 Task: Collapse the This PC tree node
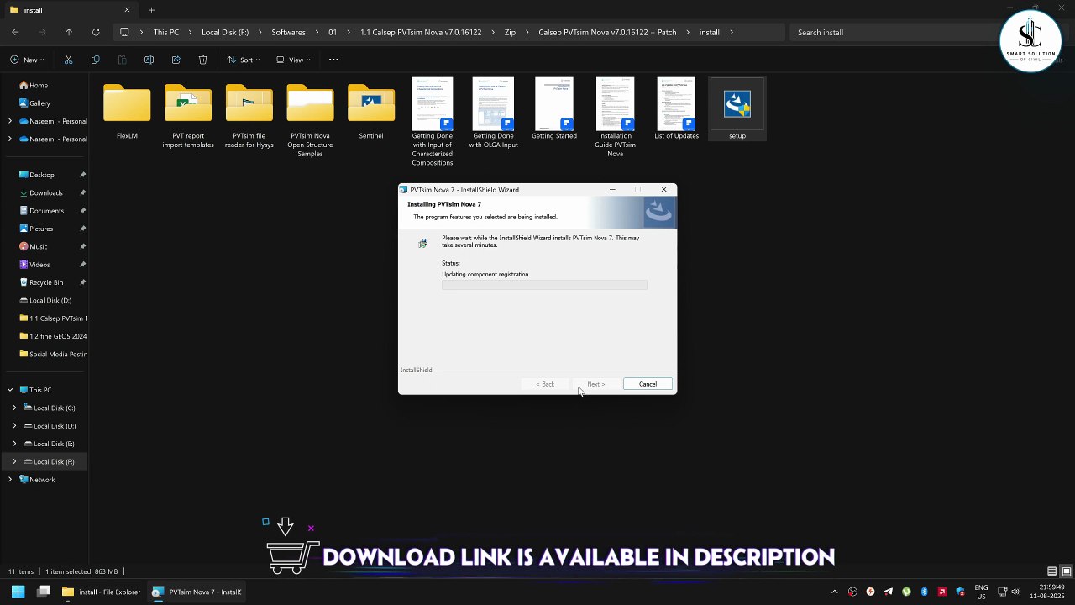[10, 390]
